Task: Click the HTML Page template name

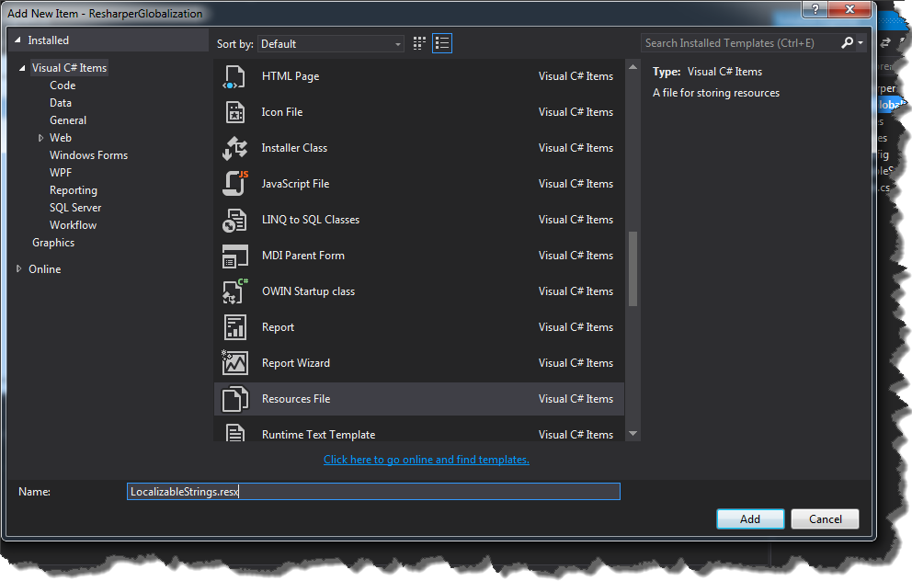Action: tap(291, 76)
